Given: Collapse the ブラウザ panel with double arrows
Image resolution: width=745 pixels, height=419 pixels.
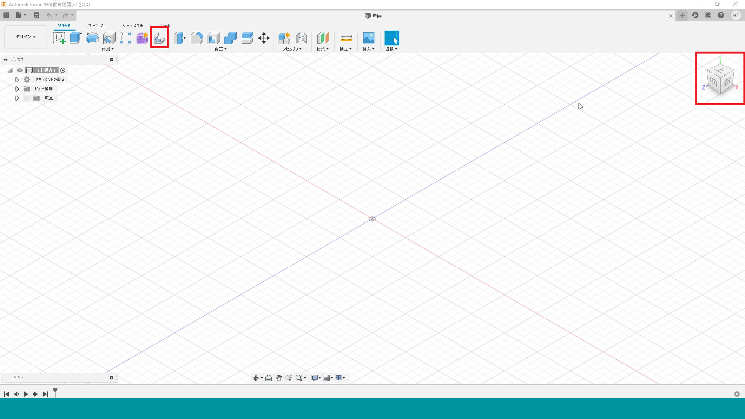Looking at the screenshot, I should [5, 59].
